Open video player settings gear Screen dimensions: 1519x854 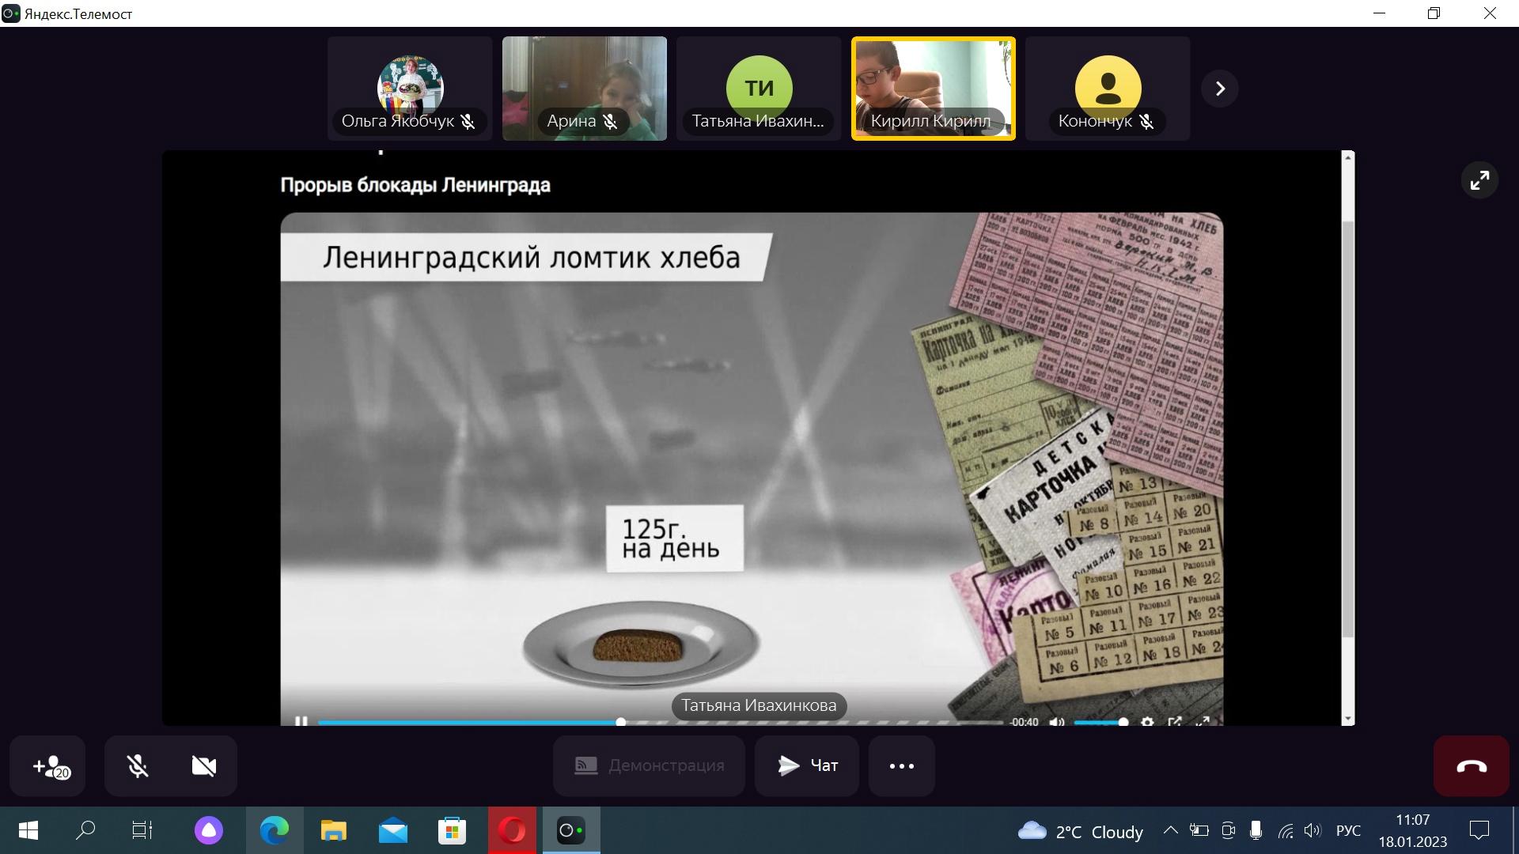(1147, 721)
